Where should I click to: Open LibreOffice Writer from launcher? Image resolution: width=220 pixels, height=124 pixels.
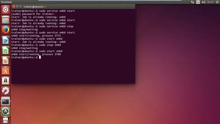click(x=5, y=40)
